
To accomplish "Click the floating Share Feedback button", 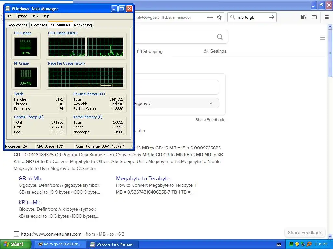I will [305, 232].
